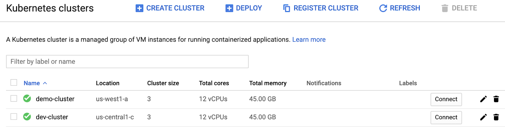Click the edit pencil icon for dev-cluster
The image size is (505, 127).
483,117
